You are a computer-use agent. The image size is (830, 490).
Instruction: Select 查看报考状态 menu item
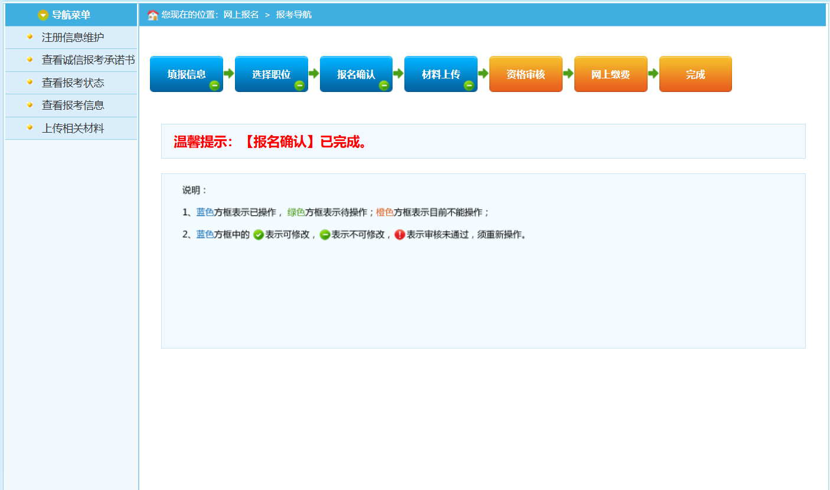[x=73, y=83]
